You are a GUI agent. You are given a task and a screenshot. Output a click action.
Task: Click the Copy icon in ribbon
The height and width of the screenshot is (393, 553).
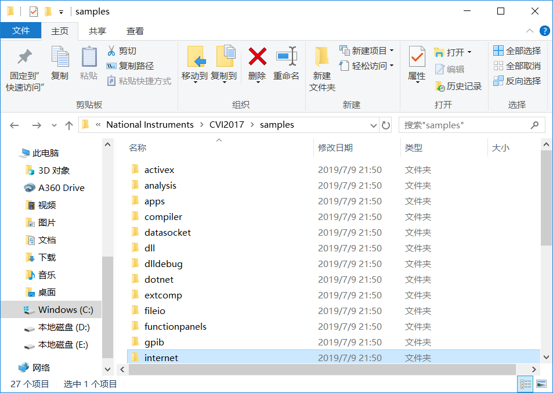60,63
